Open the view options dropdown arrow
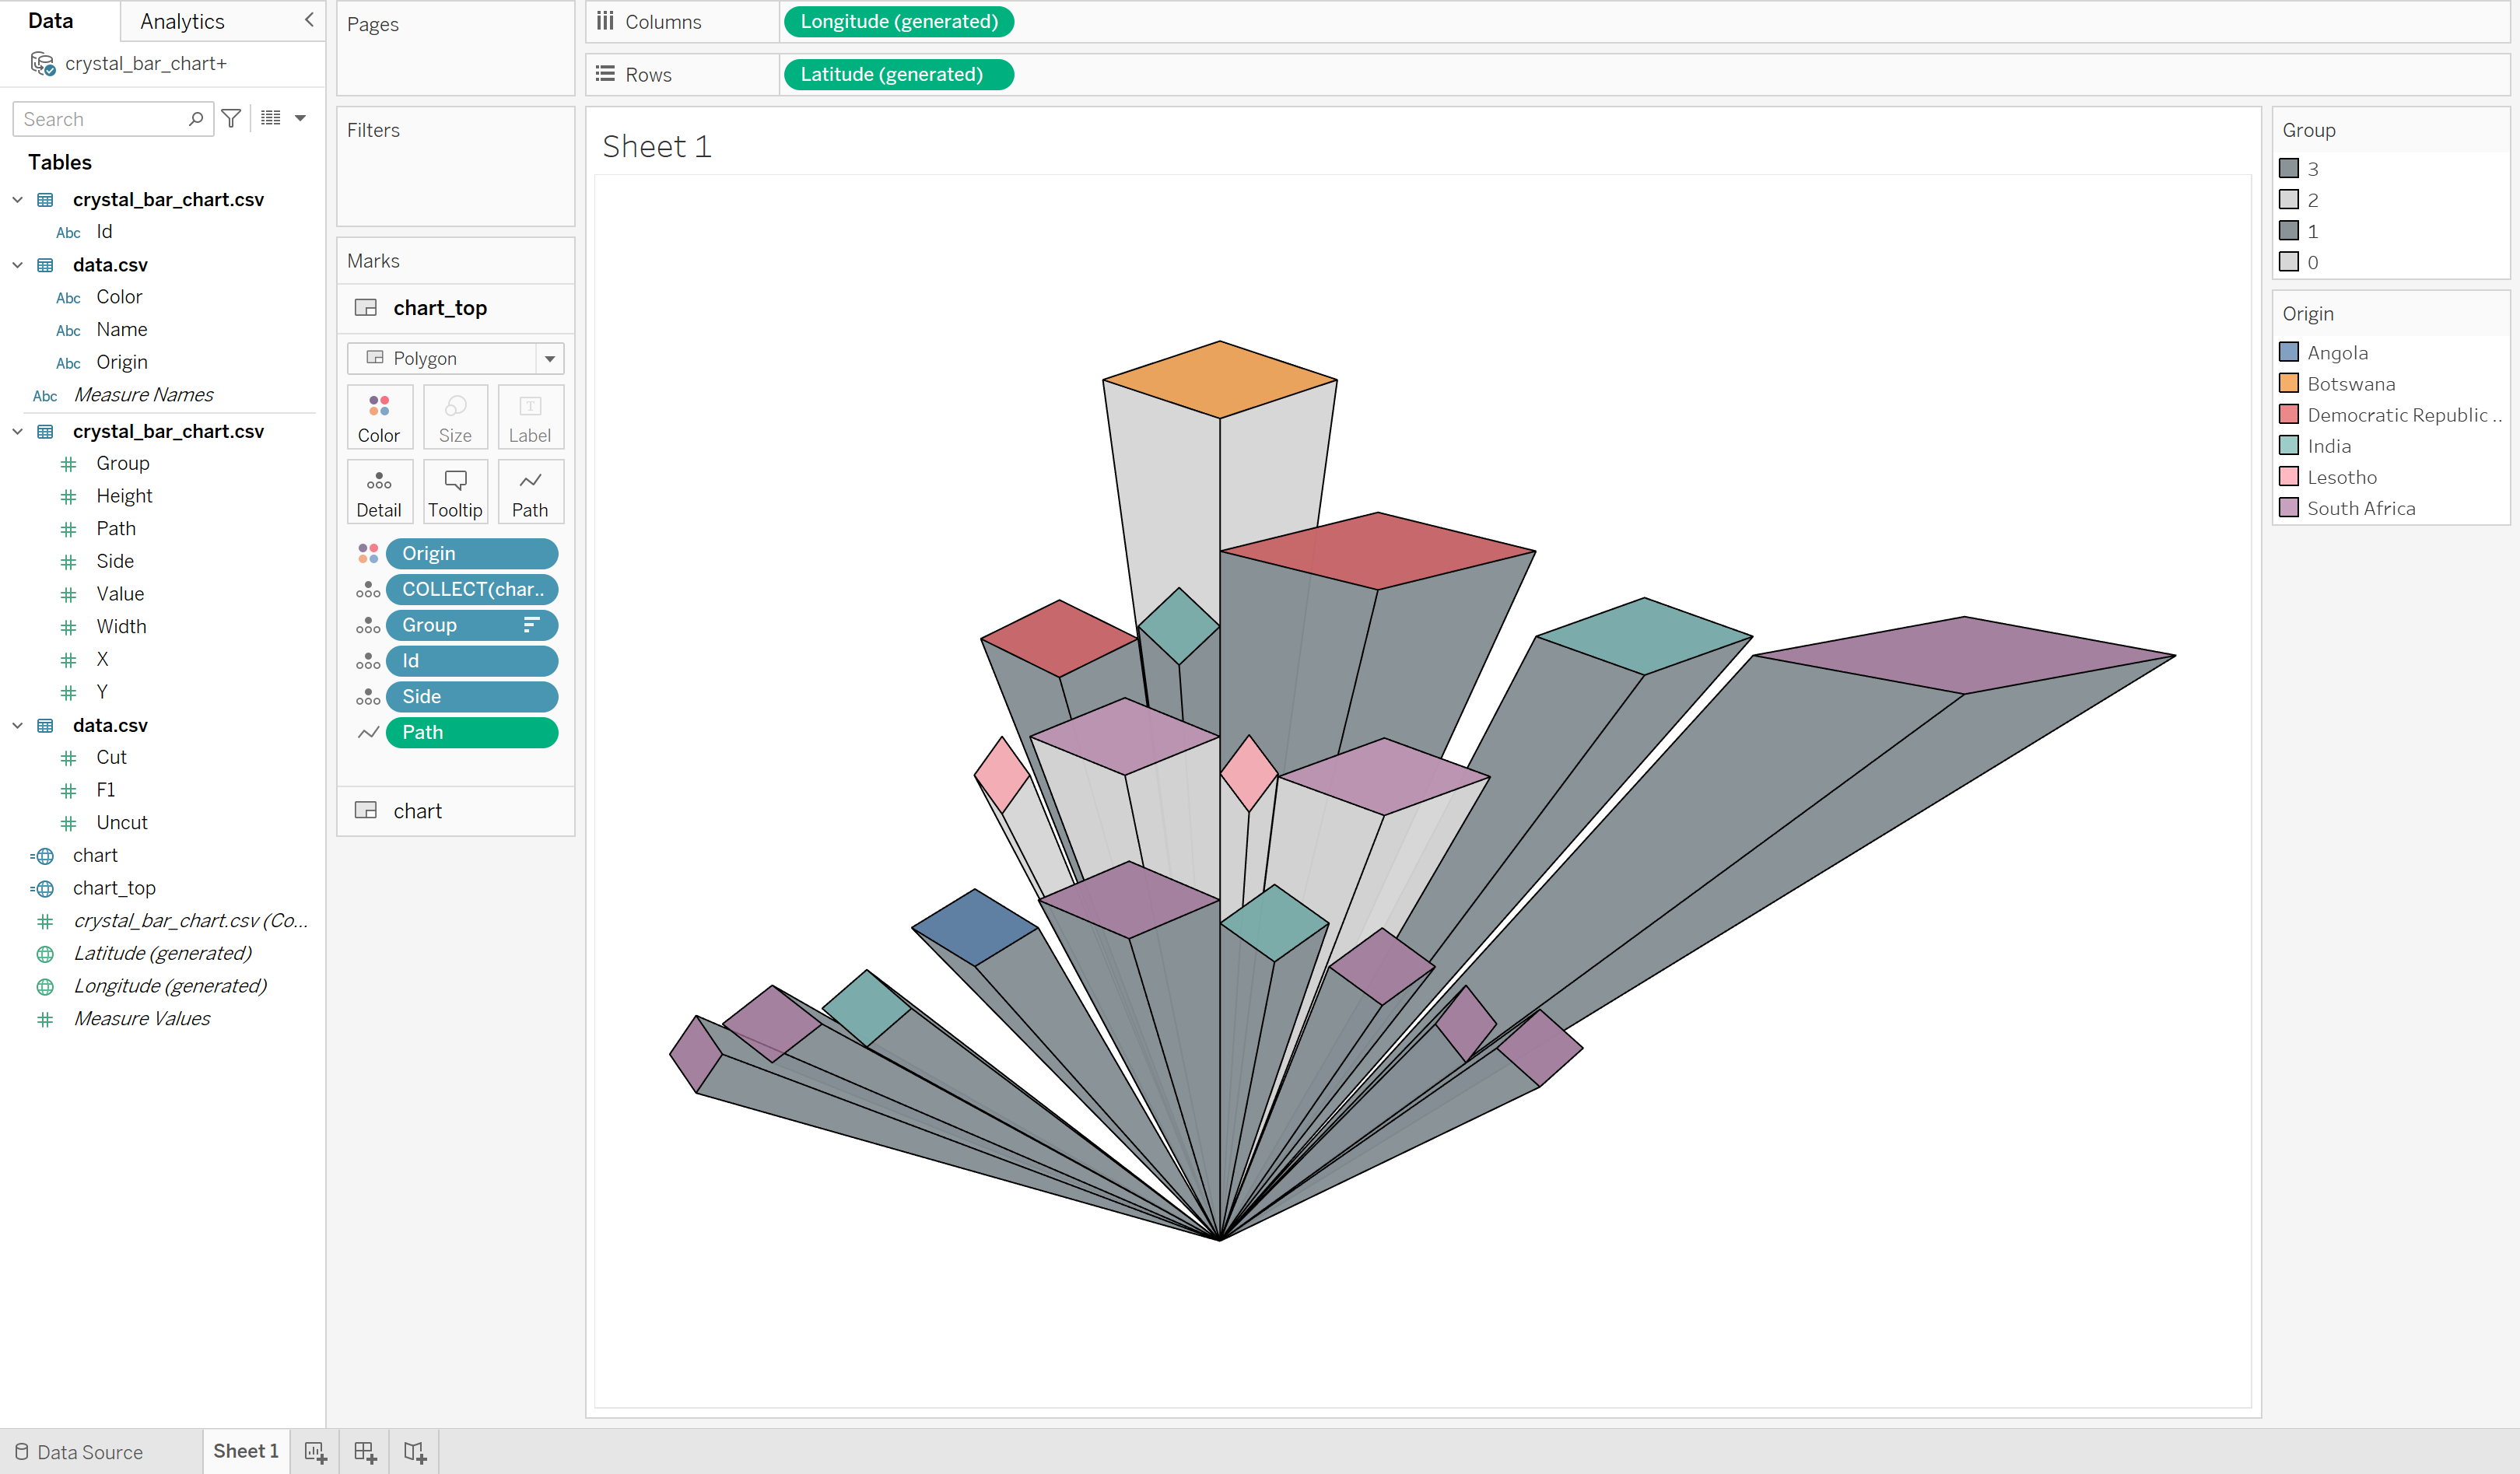 (300, 119)
